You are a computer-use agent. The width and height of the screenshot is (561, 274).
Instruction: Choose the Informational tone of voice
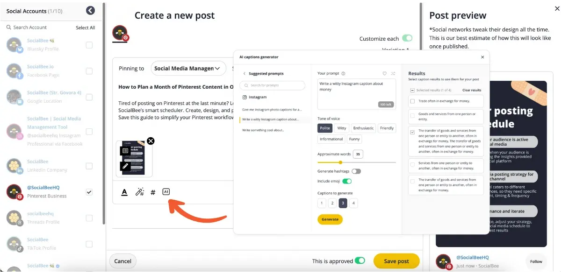331,139
